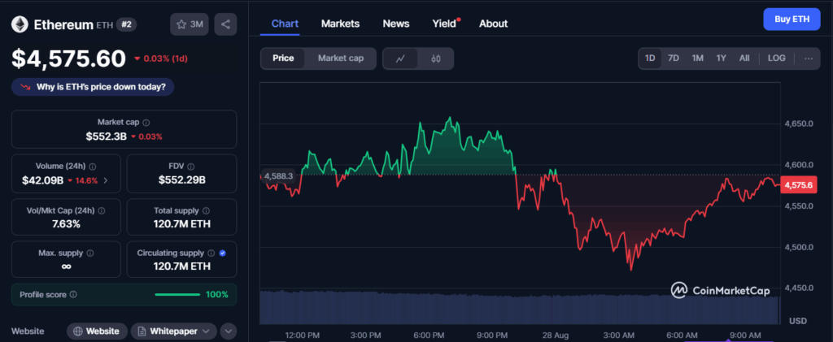The image size is (833, 342).
Task: Expand more links with chevron after Whitepaper
Action: click(x=228, y=331)
